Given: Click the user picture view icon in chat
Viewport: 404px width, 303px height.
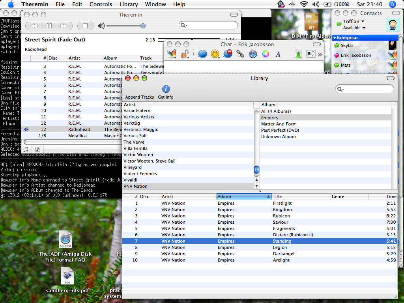Looking at the screenshot, I should click(311, 54).
